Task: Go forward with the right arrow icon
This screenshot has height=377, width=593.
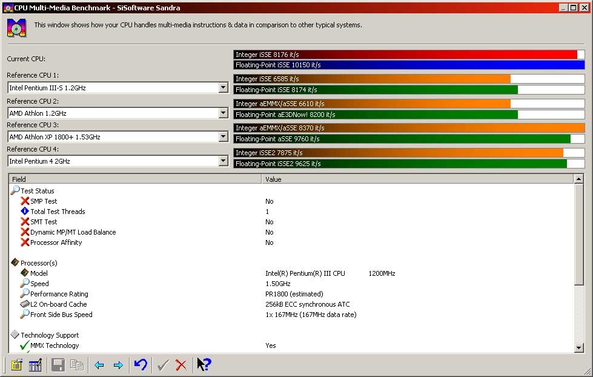Action: 118,365
